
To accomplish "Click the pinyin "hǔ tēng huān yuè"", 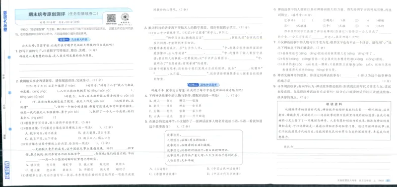I will coord(99,90).
